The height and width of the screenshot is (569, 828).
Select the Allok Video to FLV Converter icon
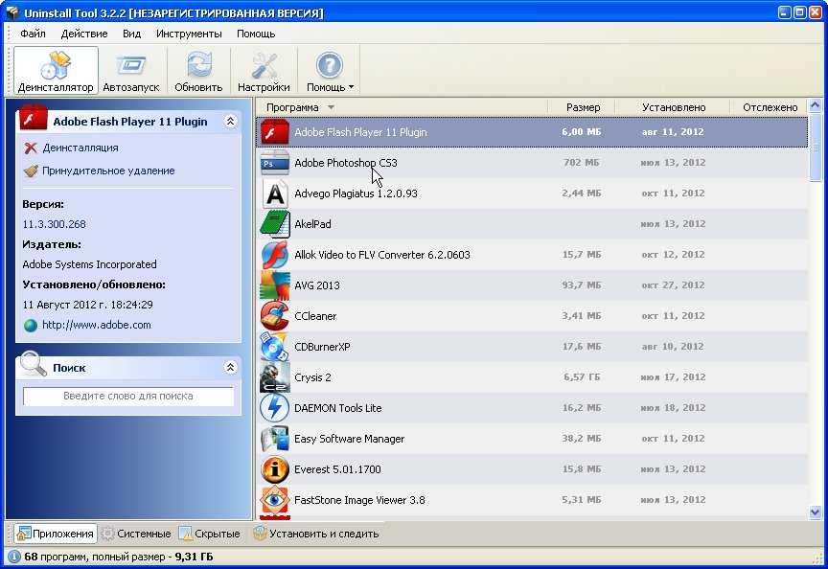tap(275, 255)
